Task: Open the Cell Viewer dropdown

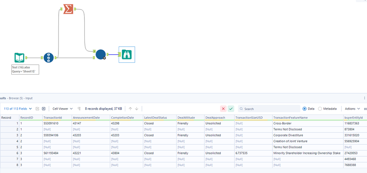Action: click(x=62, y=108)
